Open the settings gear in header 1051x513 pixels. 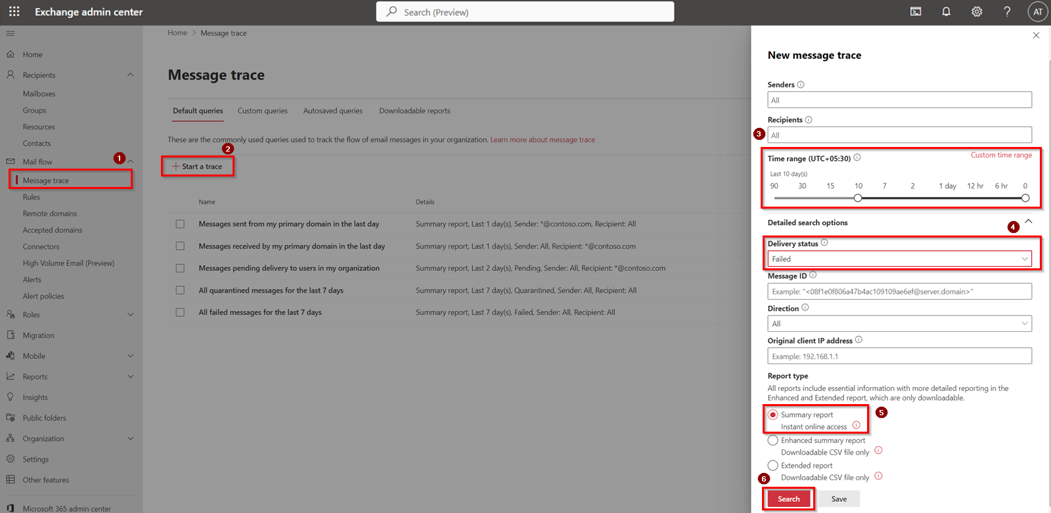tap(977, 12)
